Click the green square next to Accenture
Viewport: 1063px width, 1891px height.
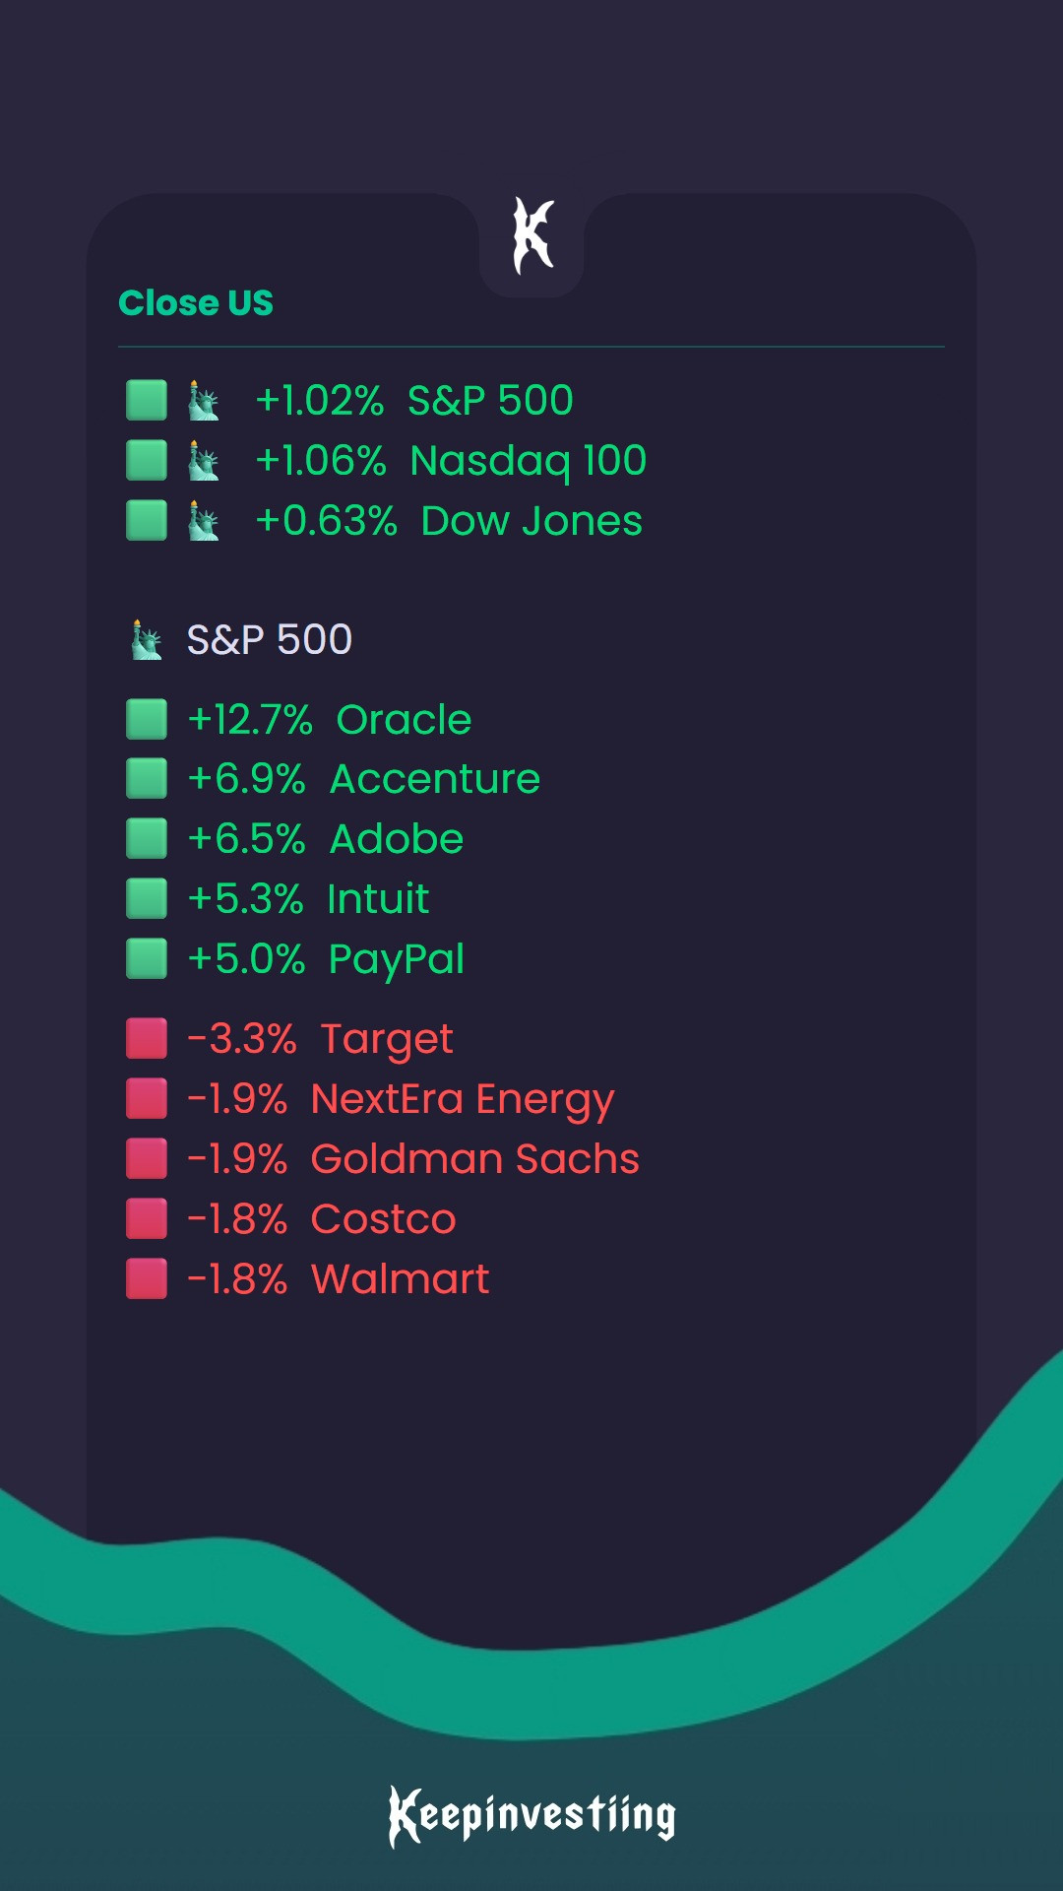click(x=147, y=779)
